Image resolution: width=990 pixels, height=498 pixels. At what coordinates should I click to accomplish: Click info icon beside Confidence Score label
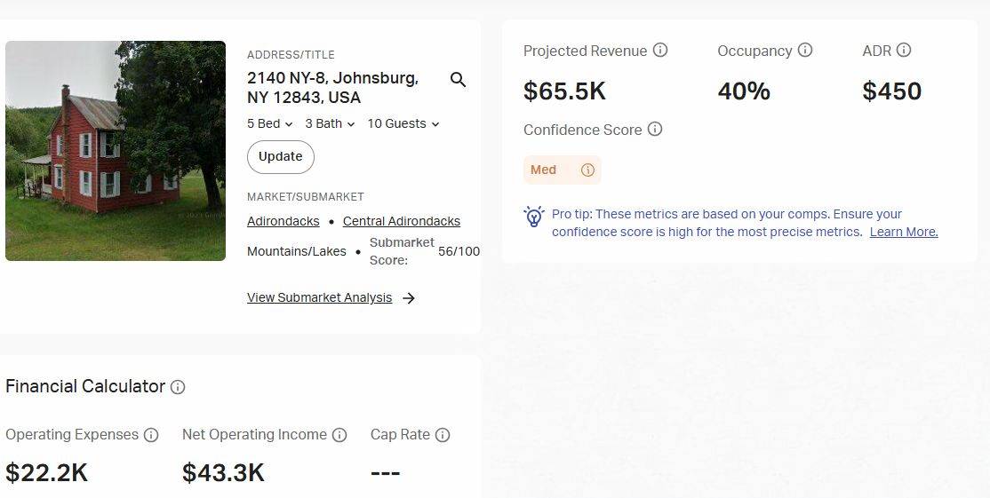pos(655,130)
